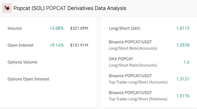Click the Long/Short (24h) label

tap(125, 28)
